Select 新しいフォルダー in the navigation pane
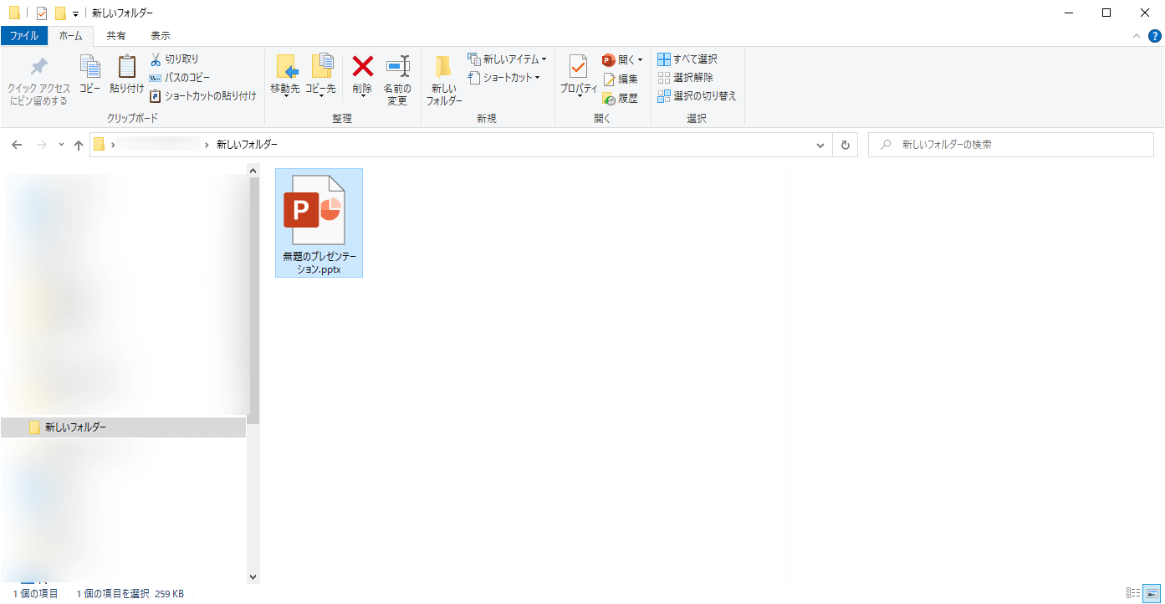 tap(123, 427)
